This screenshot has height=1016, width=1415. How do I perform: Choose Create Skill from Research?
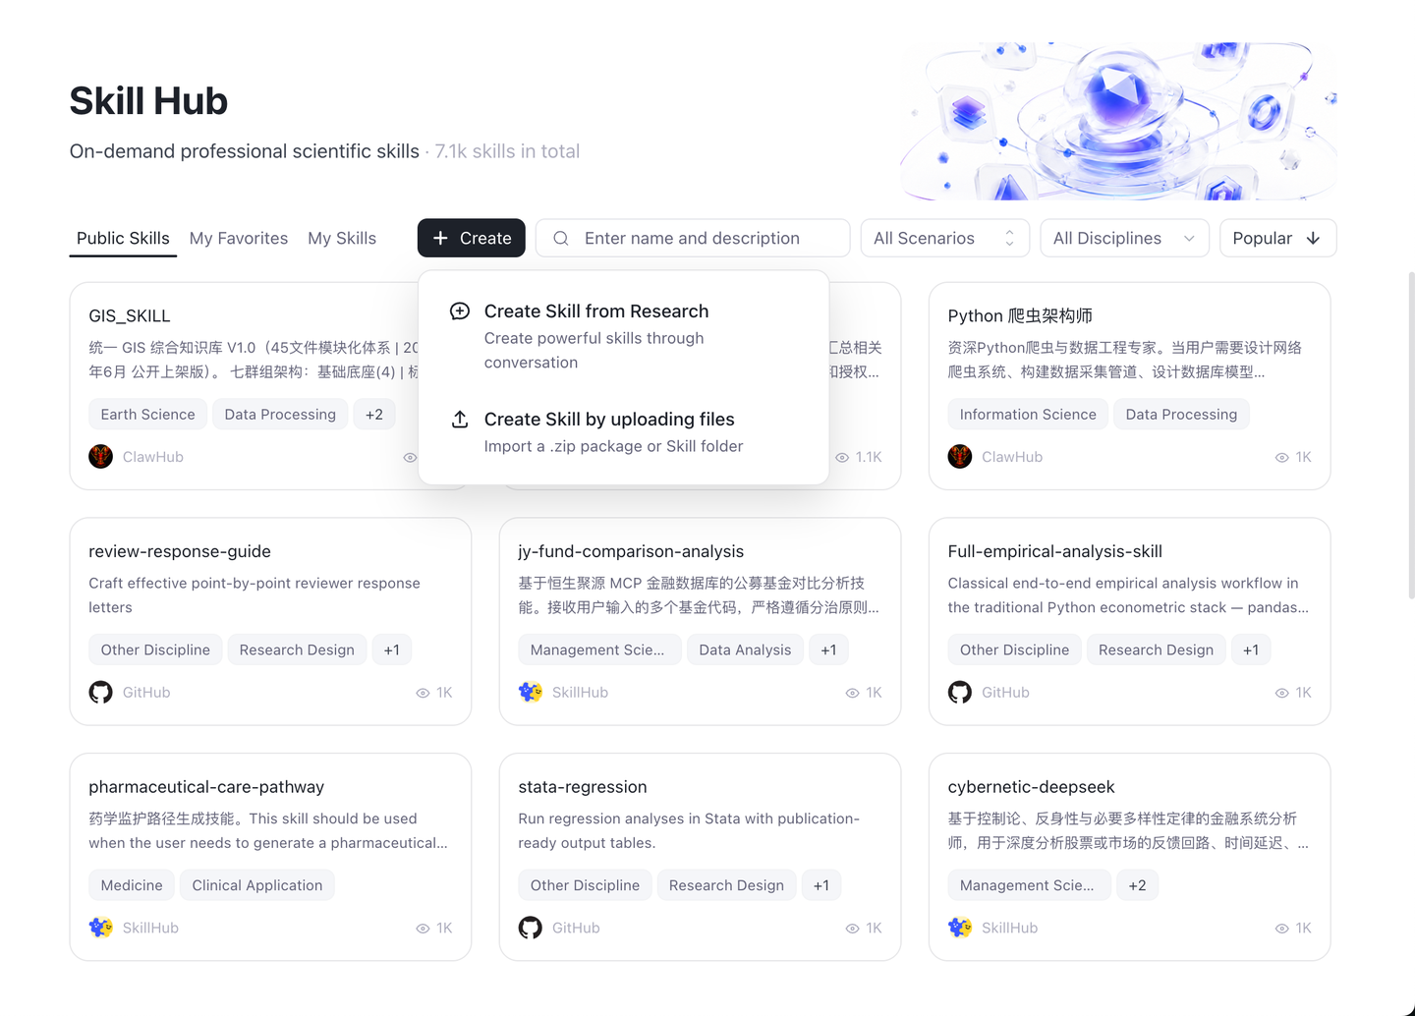point(623,336)
